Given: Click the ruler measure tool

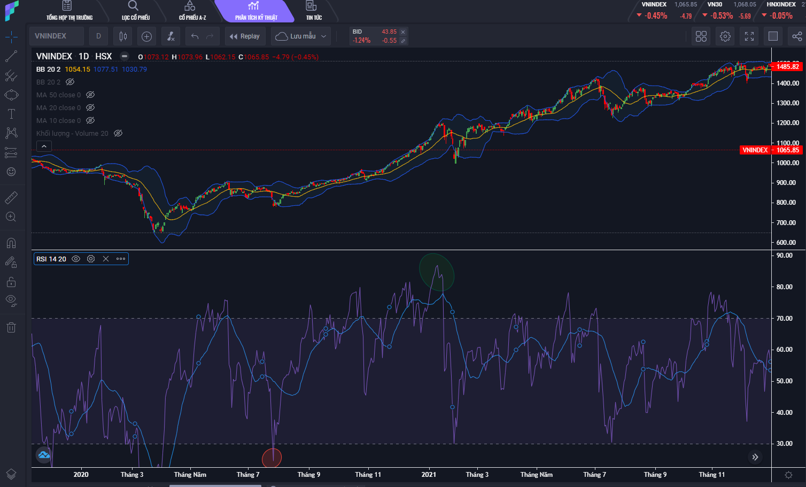Looking at the screenshot, I should 11,198.
